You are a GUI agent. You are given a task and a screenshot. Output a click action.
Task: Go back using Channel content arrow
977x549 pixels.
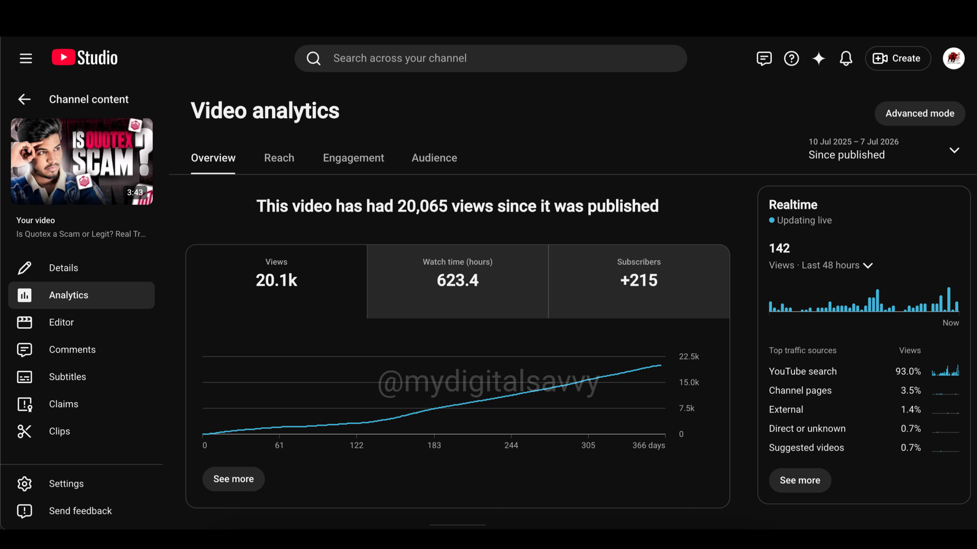(x=24, y=99)
